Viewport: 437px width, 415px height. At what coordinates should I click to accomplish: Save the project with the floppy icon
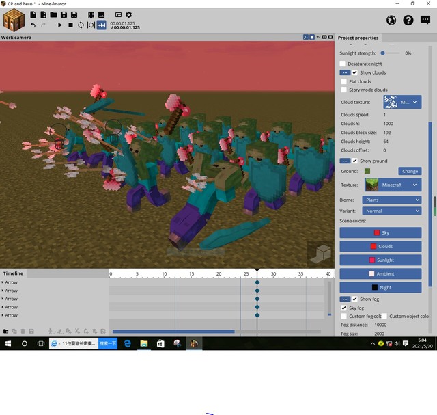coord(64,14)
